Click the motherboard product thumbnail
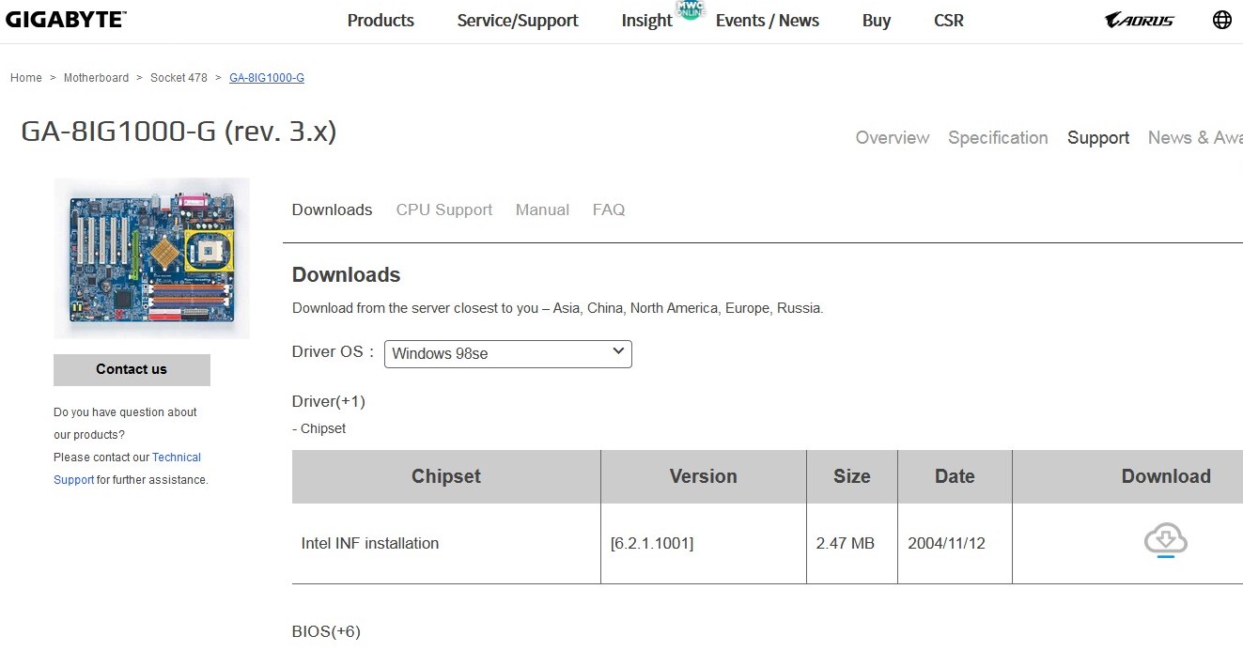The height and width of the screenshot is (667, 1243). 151,257
